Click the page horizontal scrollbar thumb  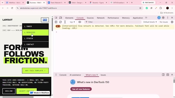click(18, 97)
